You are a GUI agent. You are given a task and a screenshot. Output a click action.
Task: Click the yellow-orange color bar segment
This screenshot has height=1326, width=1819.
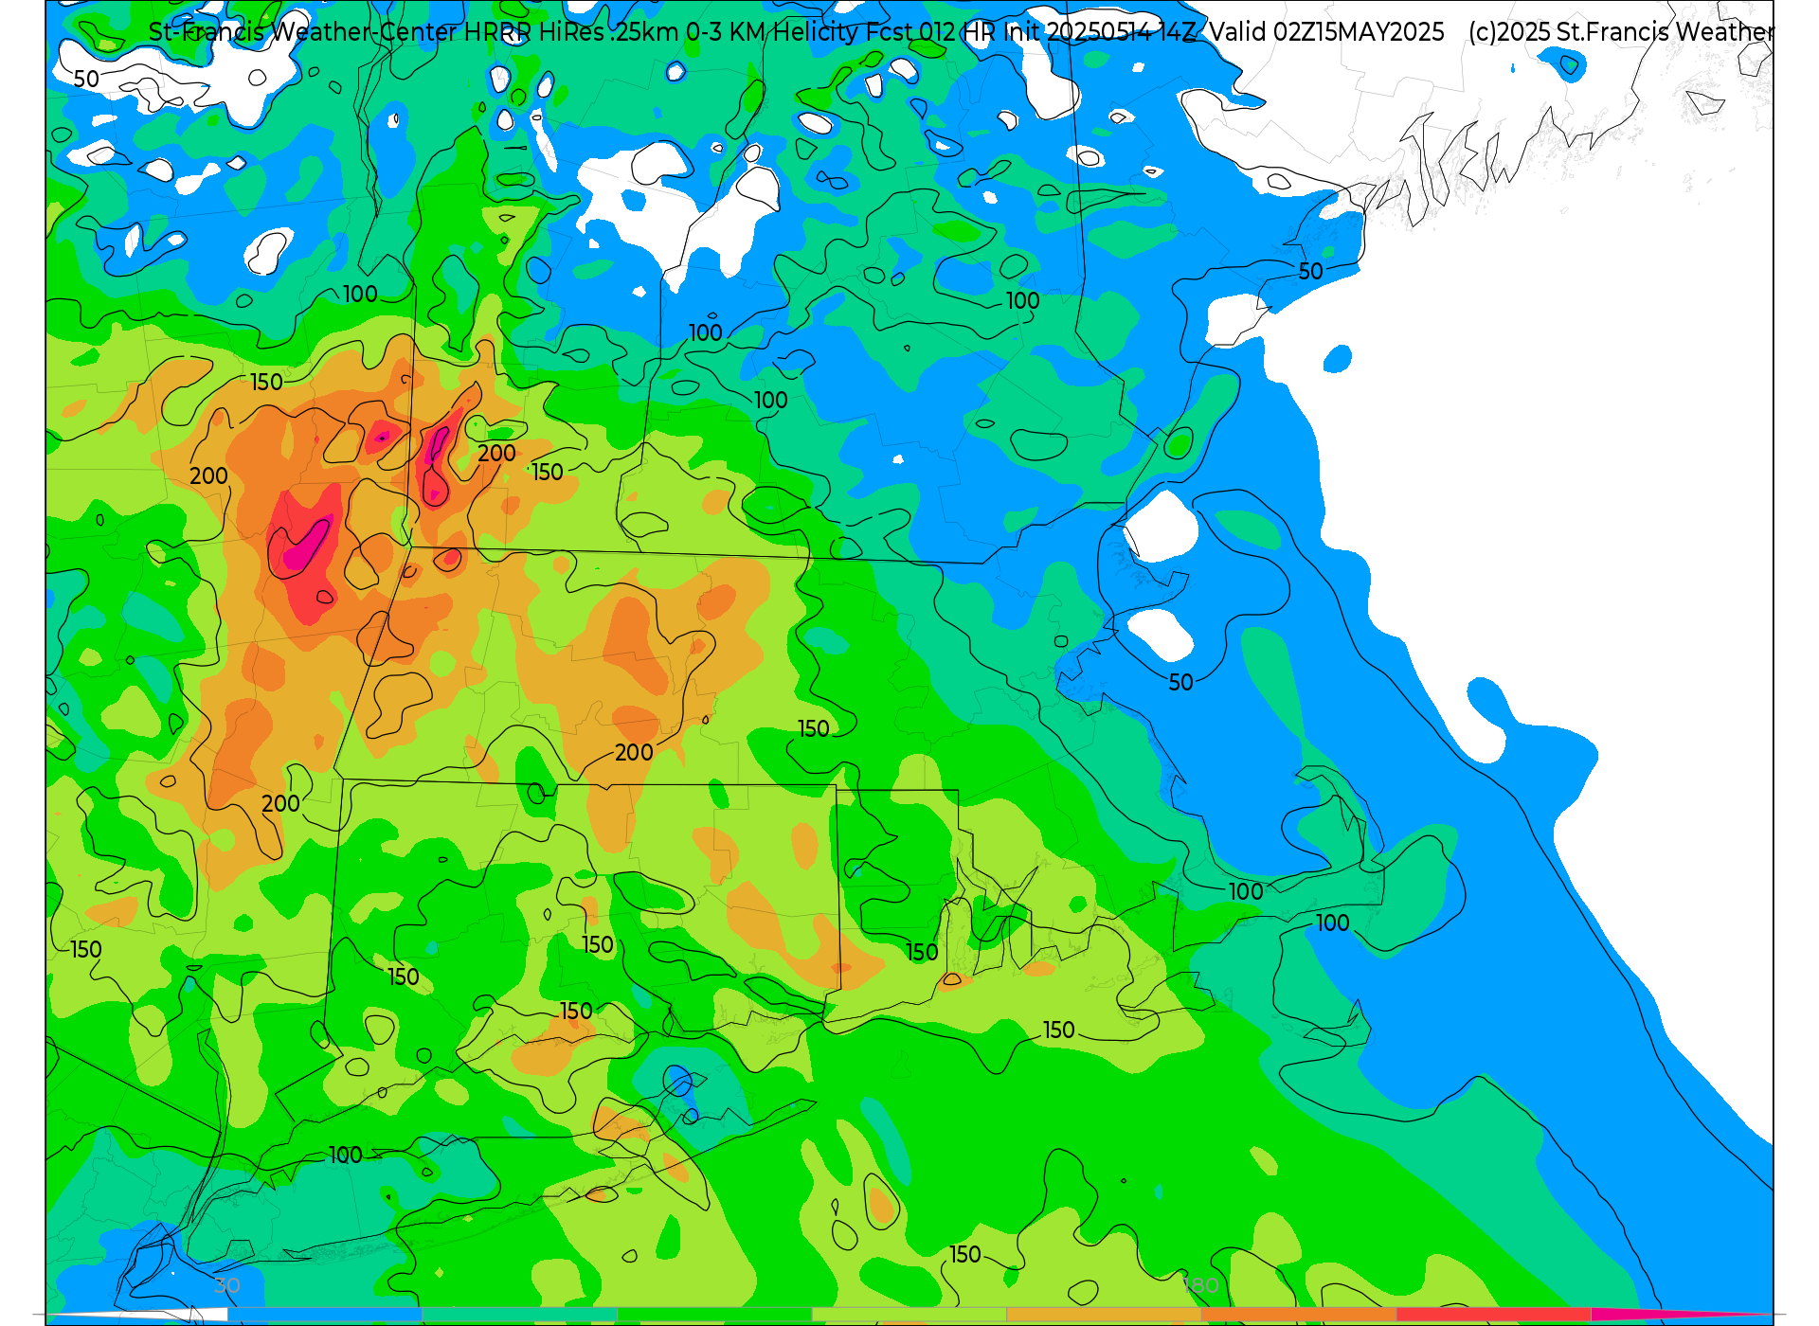tap(1104, 1315)
